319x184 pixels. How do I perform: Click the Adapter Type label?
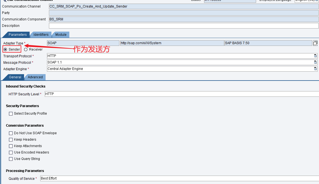[13, 43]
